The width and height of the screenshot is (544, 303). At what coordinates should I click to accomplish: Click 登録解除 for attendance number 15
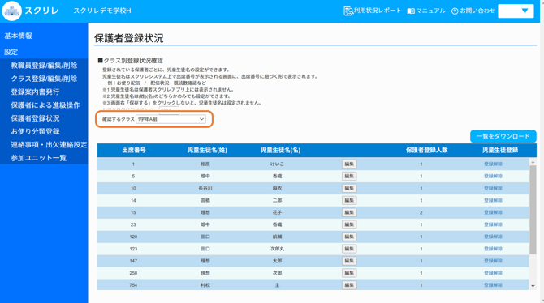[493, 212]
